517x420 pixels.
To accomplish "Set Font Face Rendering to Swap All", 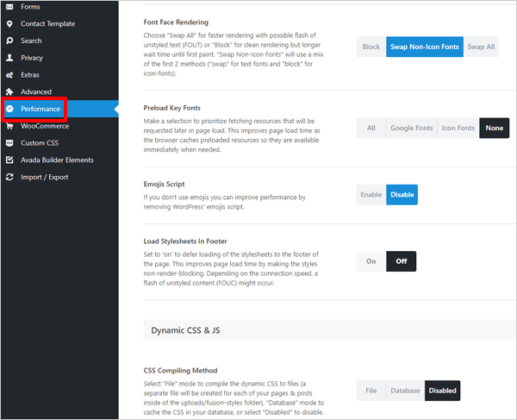I will tap(481, 47).
